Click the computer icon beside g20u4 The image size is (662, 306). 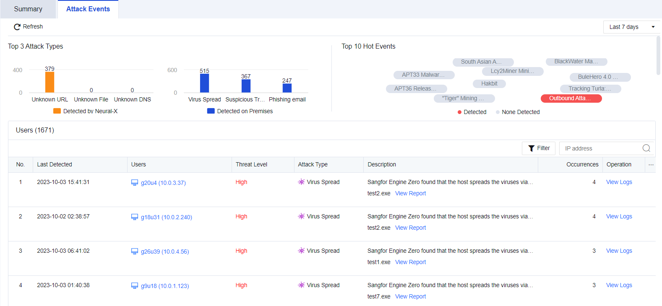click(x=135, y=183)
